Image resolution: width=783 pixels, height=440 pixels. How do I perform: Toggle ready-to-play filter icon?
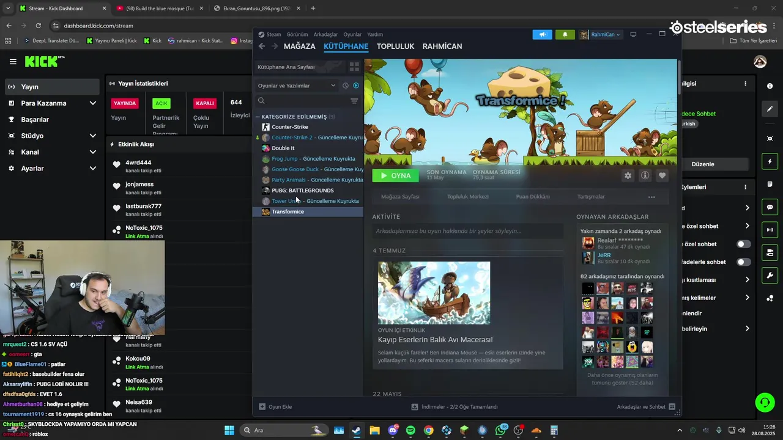pyautogui.click(x=356, y=86)
